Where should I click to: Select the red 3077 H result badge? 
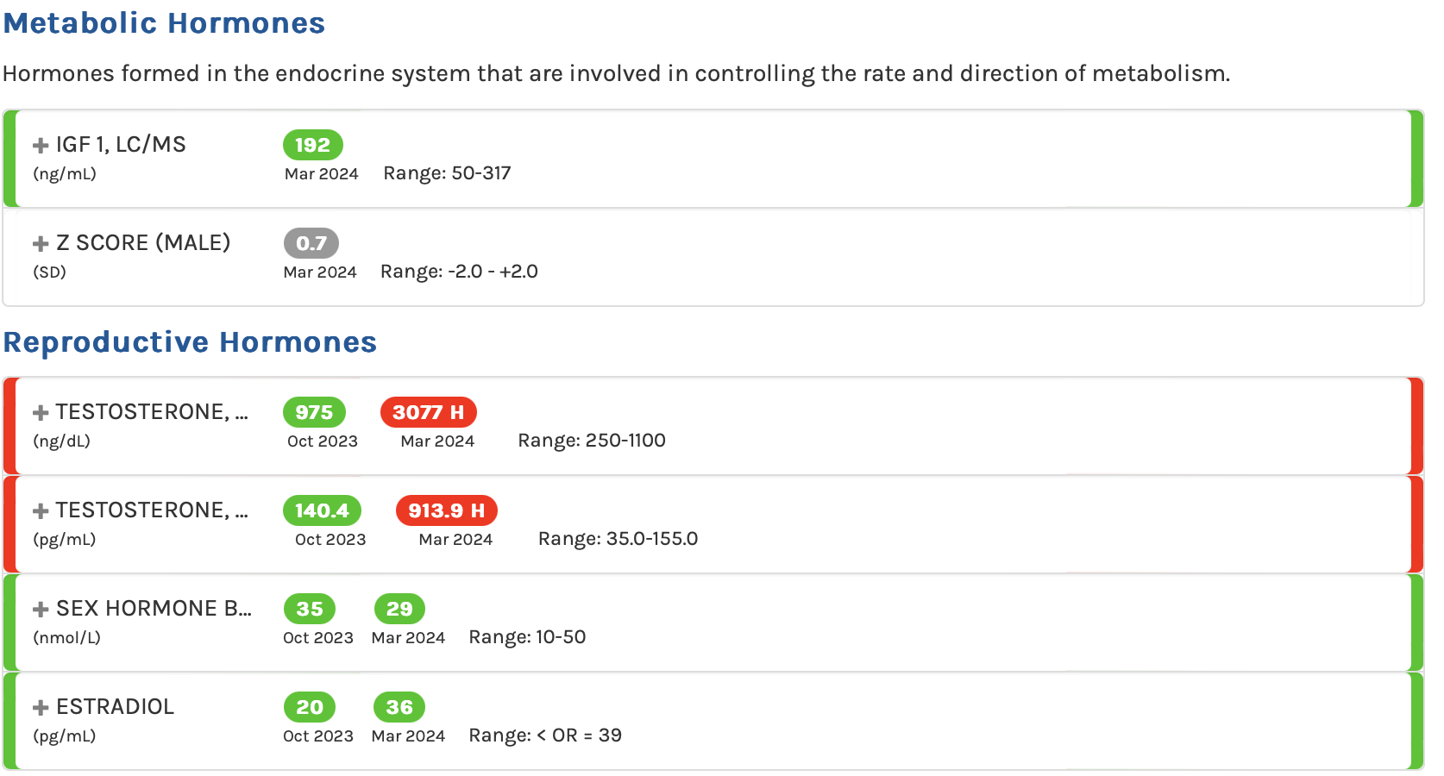pos(428,412)
